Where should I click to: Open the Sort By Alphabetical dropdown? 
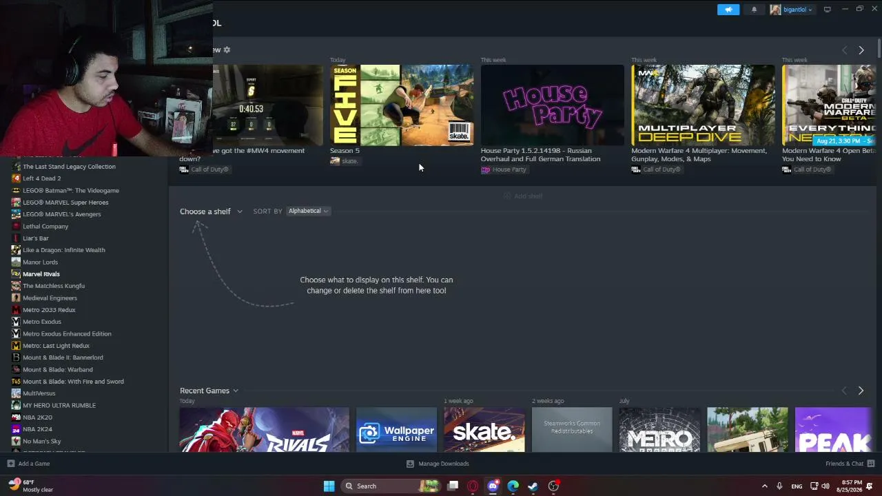coord(308,211)
